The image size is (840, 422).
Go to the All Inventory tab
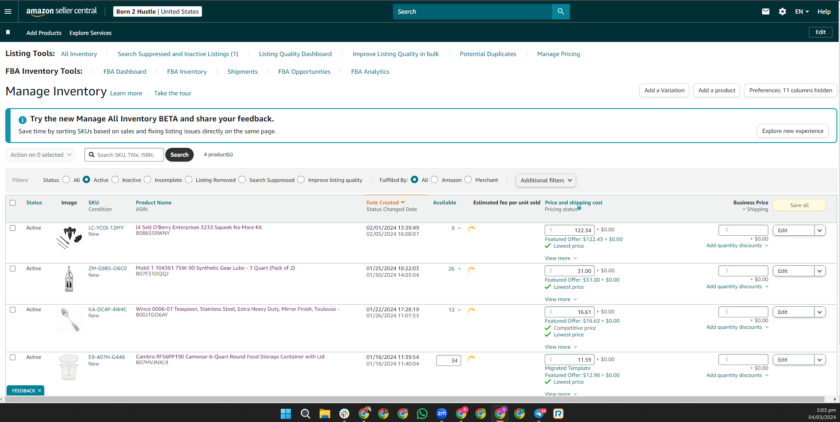[x=79, y=54]
